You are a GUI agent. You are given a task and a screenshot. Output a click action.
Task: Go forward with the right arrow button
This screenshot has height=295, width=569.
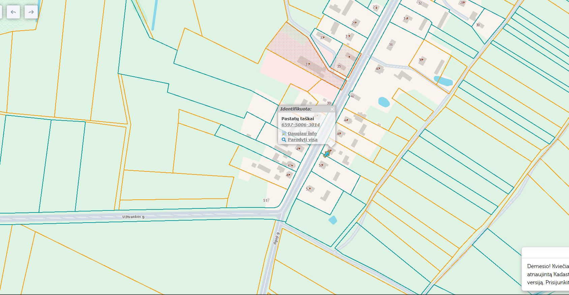coord(31,12)
